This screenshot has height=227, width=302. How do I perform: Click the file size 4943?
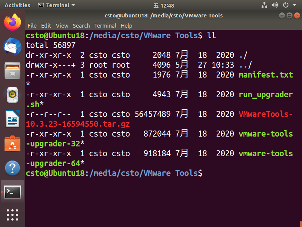[x=162, y=95]
